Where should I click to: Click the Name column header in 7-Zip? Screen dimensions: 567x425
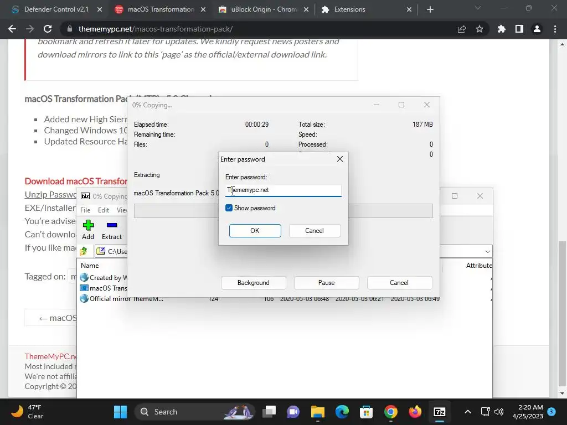click(90, 265)
